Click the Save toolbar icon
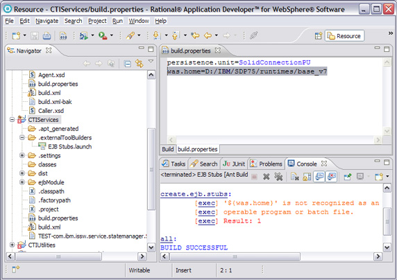Viewport: 397px width, 280px height. pos(35,35)
